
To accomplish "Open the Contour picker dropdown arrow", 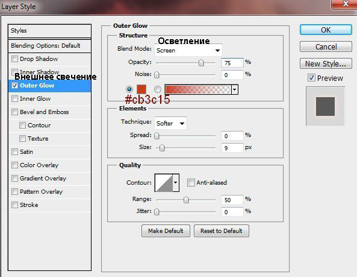I will pyautogui.click(x=176, y=182).
